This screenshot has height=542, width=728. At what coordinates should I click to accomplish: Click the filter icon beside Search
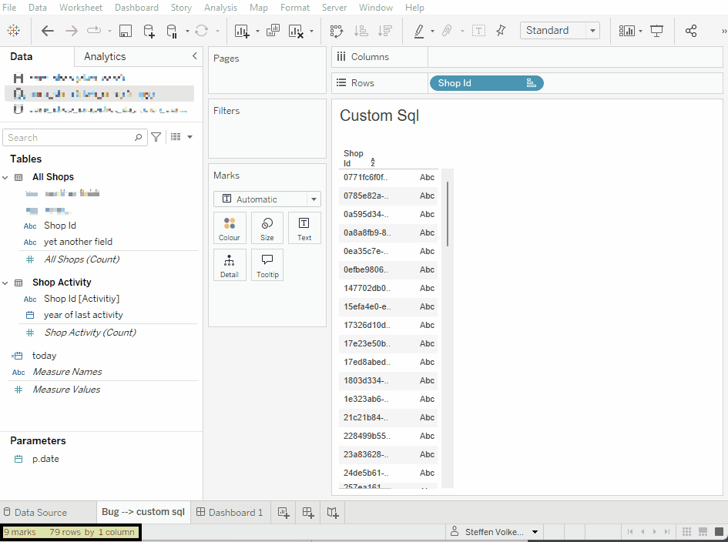click(x=156, y=137)
